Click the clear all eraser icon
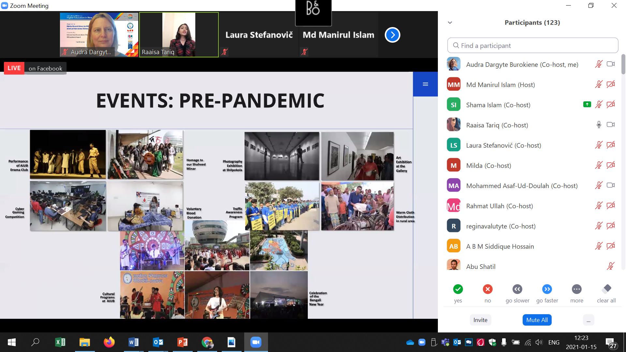 pyautogui.click(x=606, y=289)
